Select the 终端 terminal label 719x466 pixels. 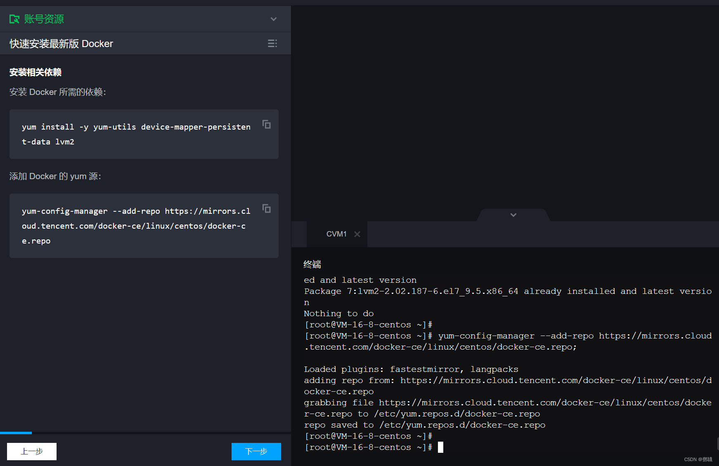pos(312,264)
